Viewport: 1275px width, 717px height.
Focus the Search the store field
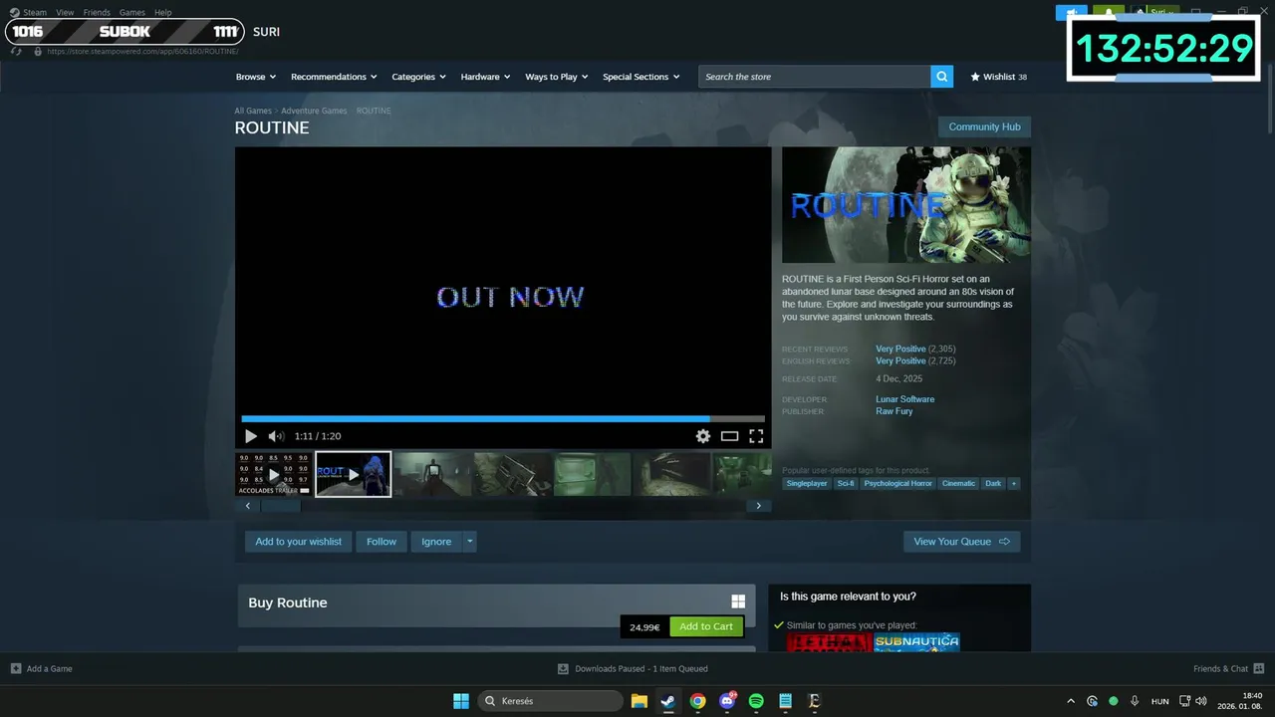coord(815,77)
